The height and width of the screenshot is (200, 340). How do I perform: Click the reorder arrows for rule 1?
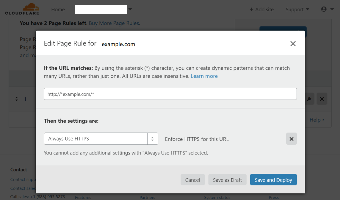tap(17, 99)
